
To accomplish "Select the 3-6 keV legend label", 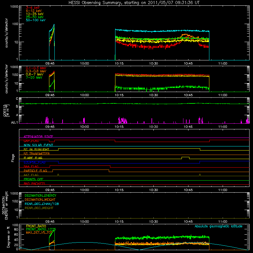I will (33, 8).
